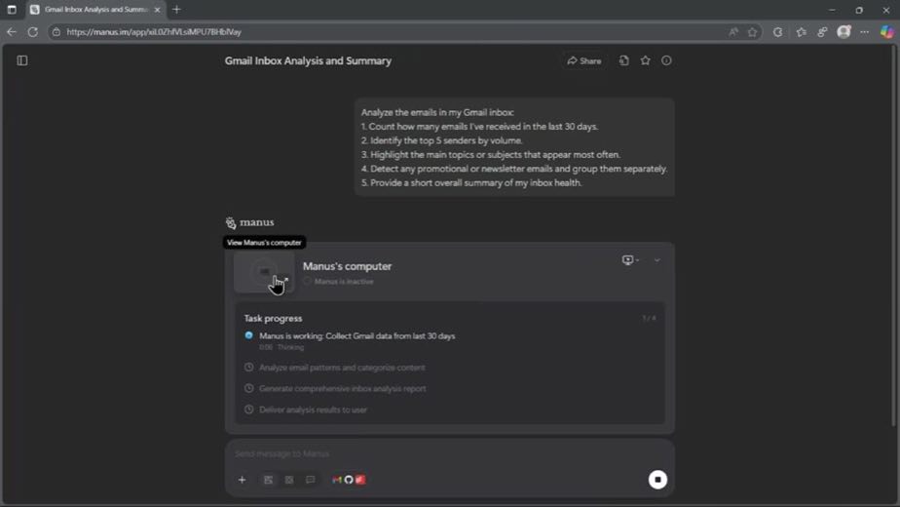This screenshot has width=900, height=507.
Task: Select 'Deliver analysis results to user' step
Action: tap(313, 409)
